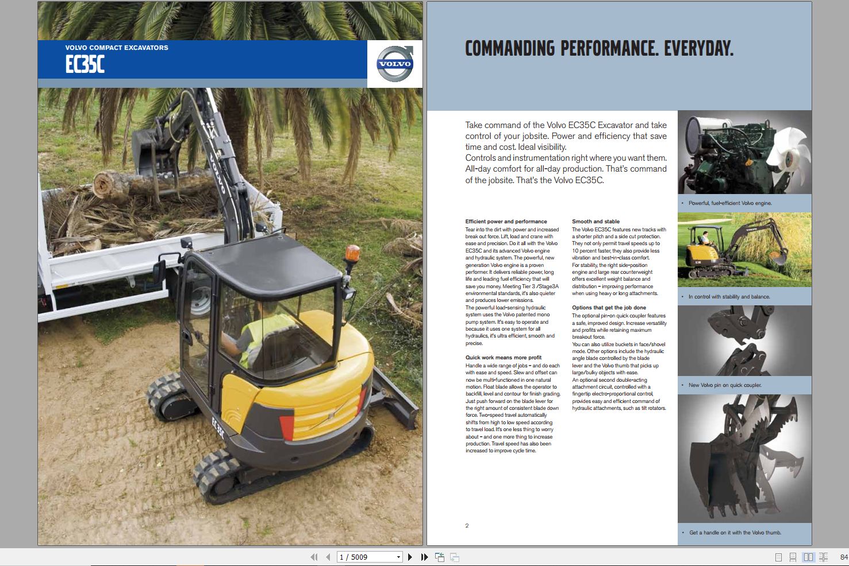
Task: Click the EC35C title on the cover
Action: pyautogui.click(x=85, y=64)
